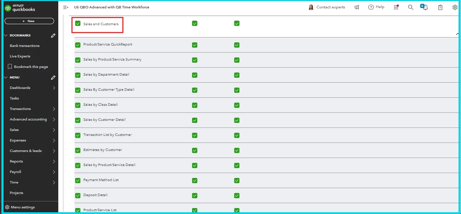Expand the Expenses submenu arrow
The image size is (461, 214).
pyautogui.click(x=54, y=140)
